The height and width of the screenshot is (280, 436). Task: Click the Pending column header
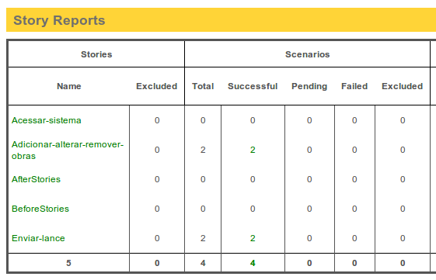click(309, 86)
